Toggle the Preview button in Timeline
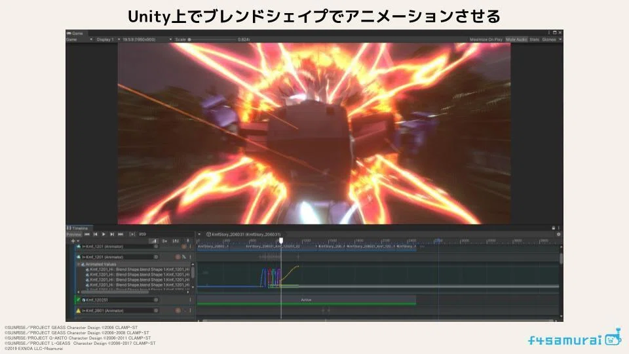The width and height of the screenshot is (629, 354). [x=74, y=234]
